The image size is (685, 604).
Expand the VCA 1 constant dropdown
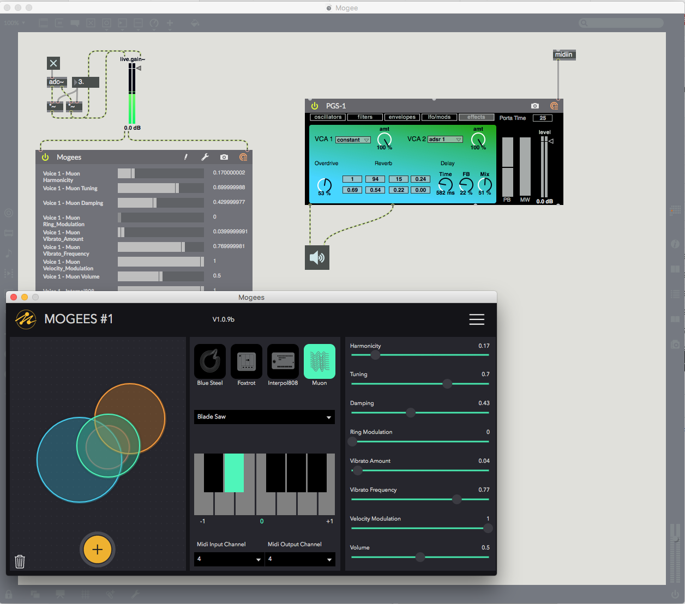click(x=353, y=140)
